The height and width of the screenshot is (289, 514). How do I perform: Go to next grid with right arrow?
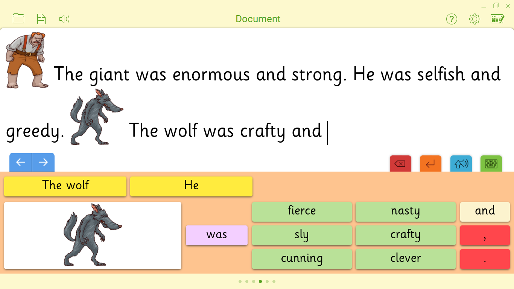point(43,162)
